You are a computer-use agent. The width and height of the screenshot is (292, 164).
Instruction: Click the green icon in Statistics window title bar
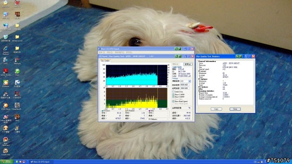(x=237, y=56)
